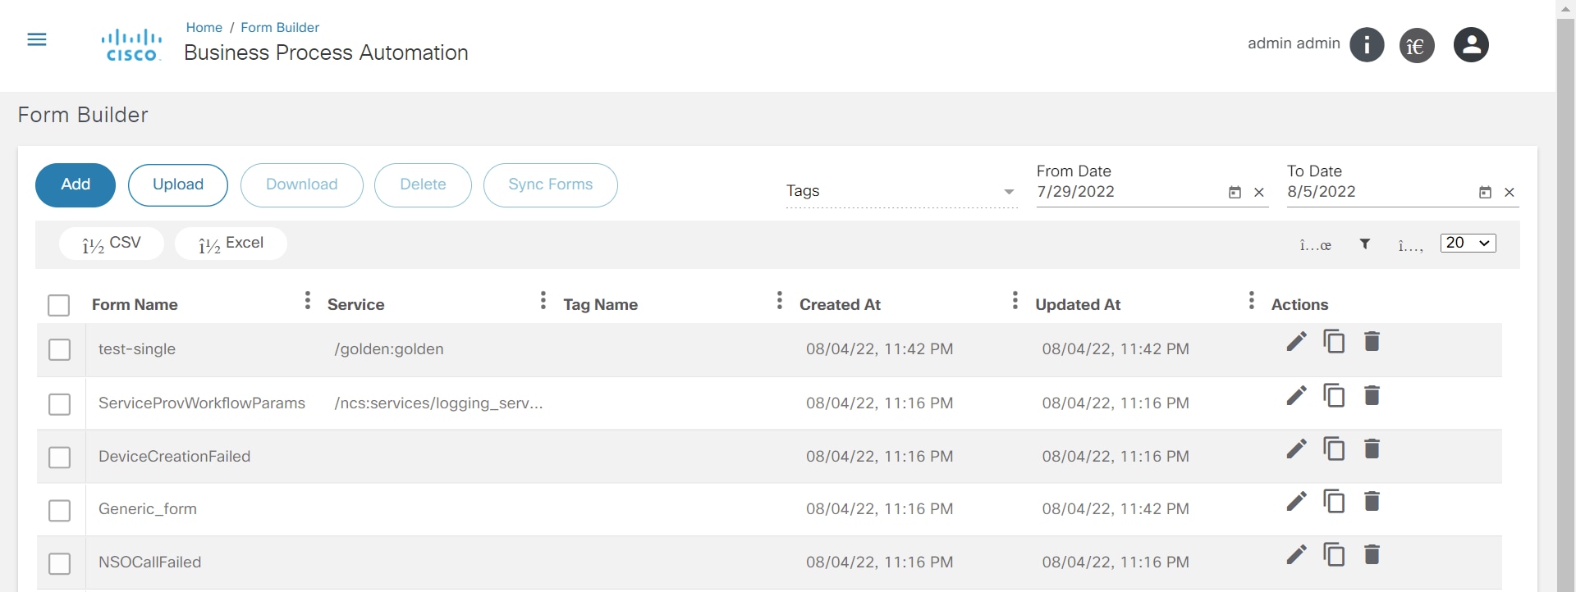Tick the Generic_form row checkbox
The width and height of the screenshot is (1576, 592).
click(x=60, y=511)
